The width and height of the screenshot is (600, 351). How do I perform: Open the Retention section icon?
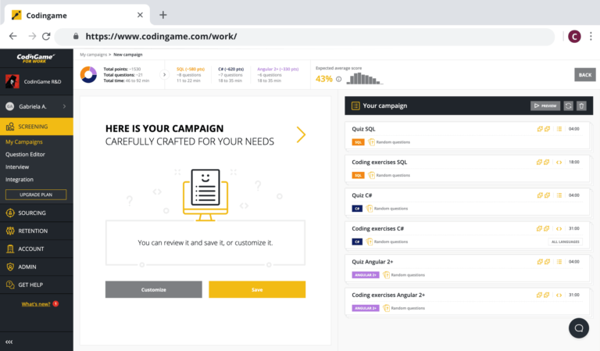[10, 231]
